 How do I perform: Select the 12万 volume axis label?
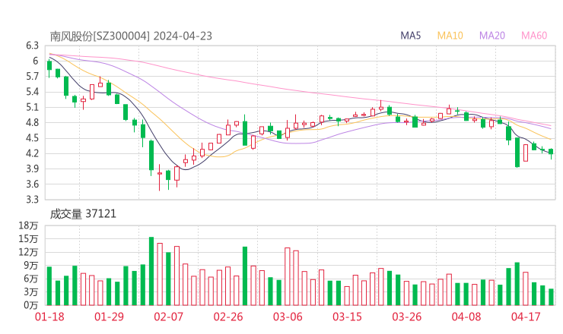pos(28,252)
